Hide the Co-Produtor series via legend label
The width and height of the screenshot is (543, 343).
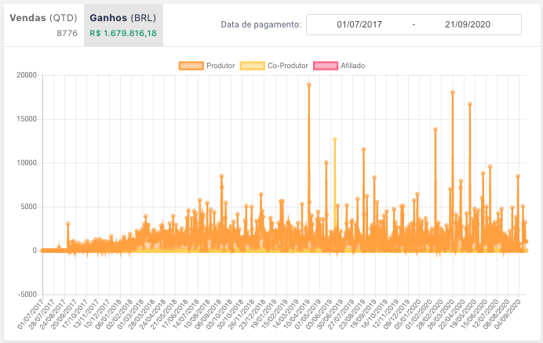pos(287,66)
